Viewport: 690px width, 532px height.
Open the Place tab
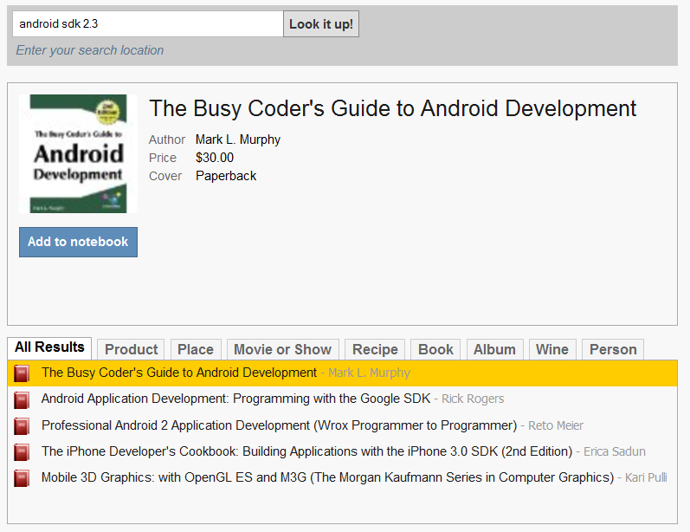pyautogui.click(x=196, y=349)
